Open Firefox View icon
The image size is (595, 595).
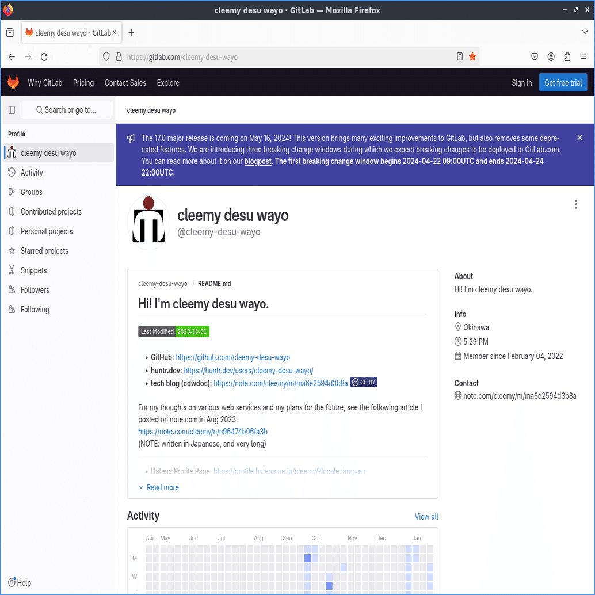[10, 33]
